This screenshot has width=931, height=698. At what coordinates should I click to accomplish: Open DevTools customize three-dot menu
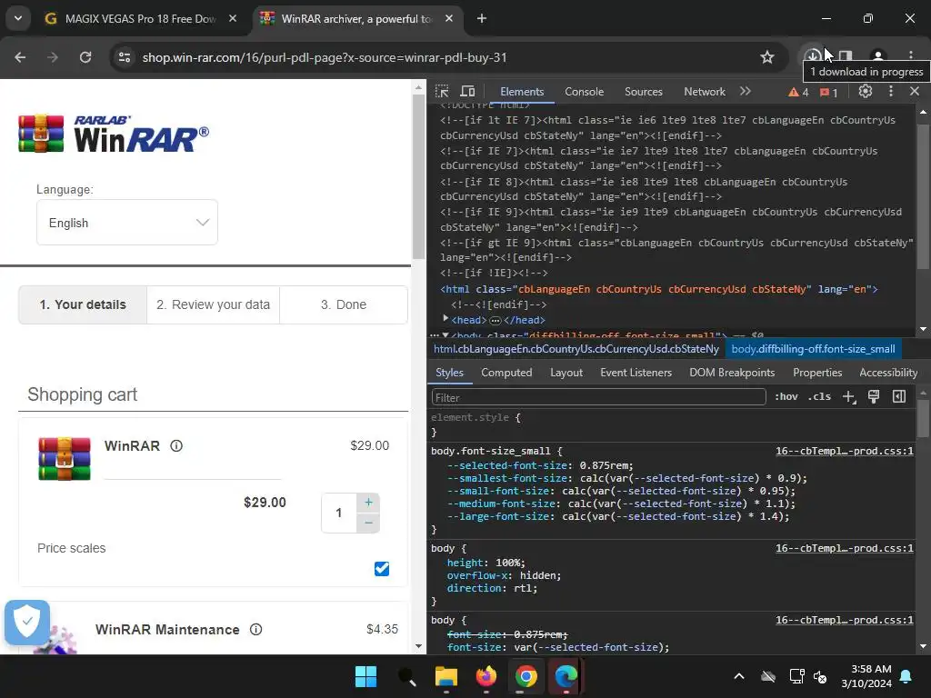(890, 92)
